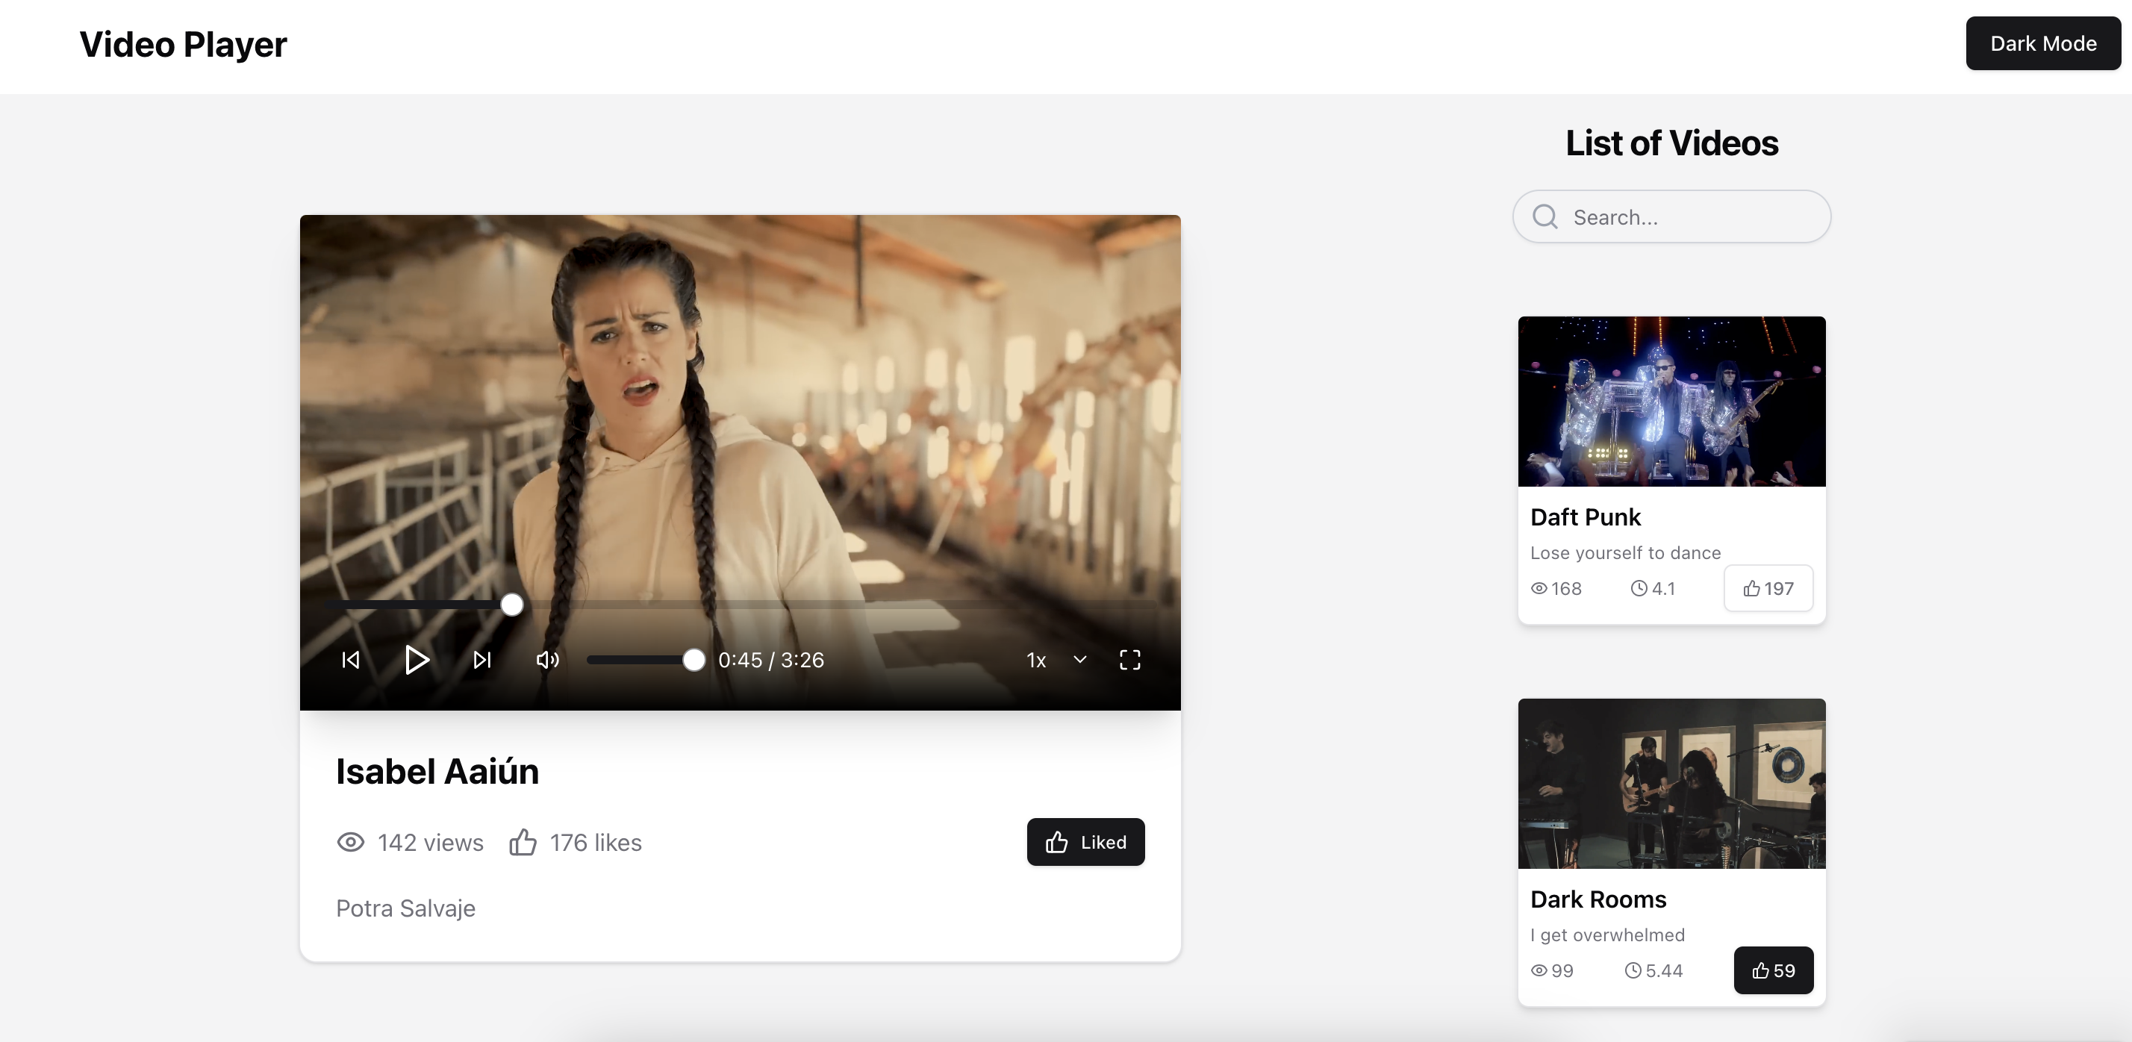Image resolution: width=2132 pixels, height=1042 pixels.
Task: Click the Daft Punk duration clock icon
Action: coord(1639,588)
